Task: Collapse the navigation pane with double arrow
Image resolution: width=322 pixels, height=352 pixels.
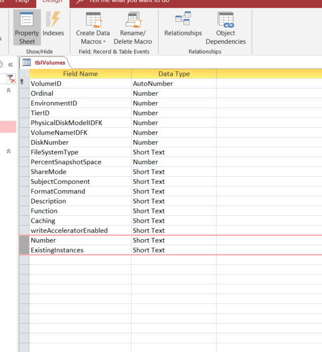Action: (x=10, y=64)
